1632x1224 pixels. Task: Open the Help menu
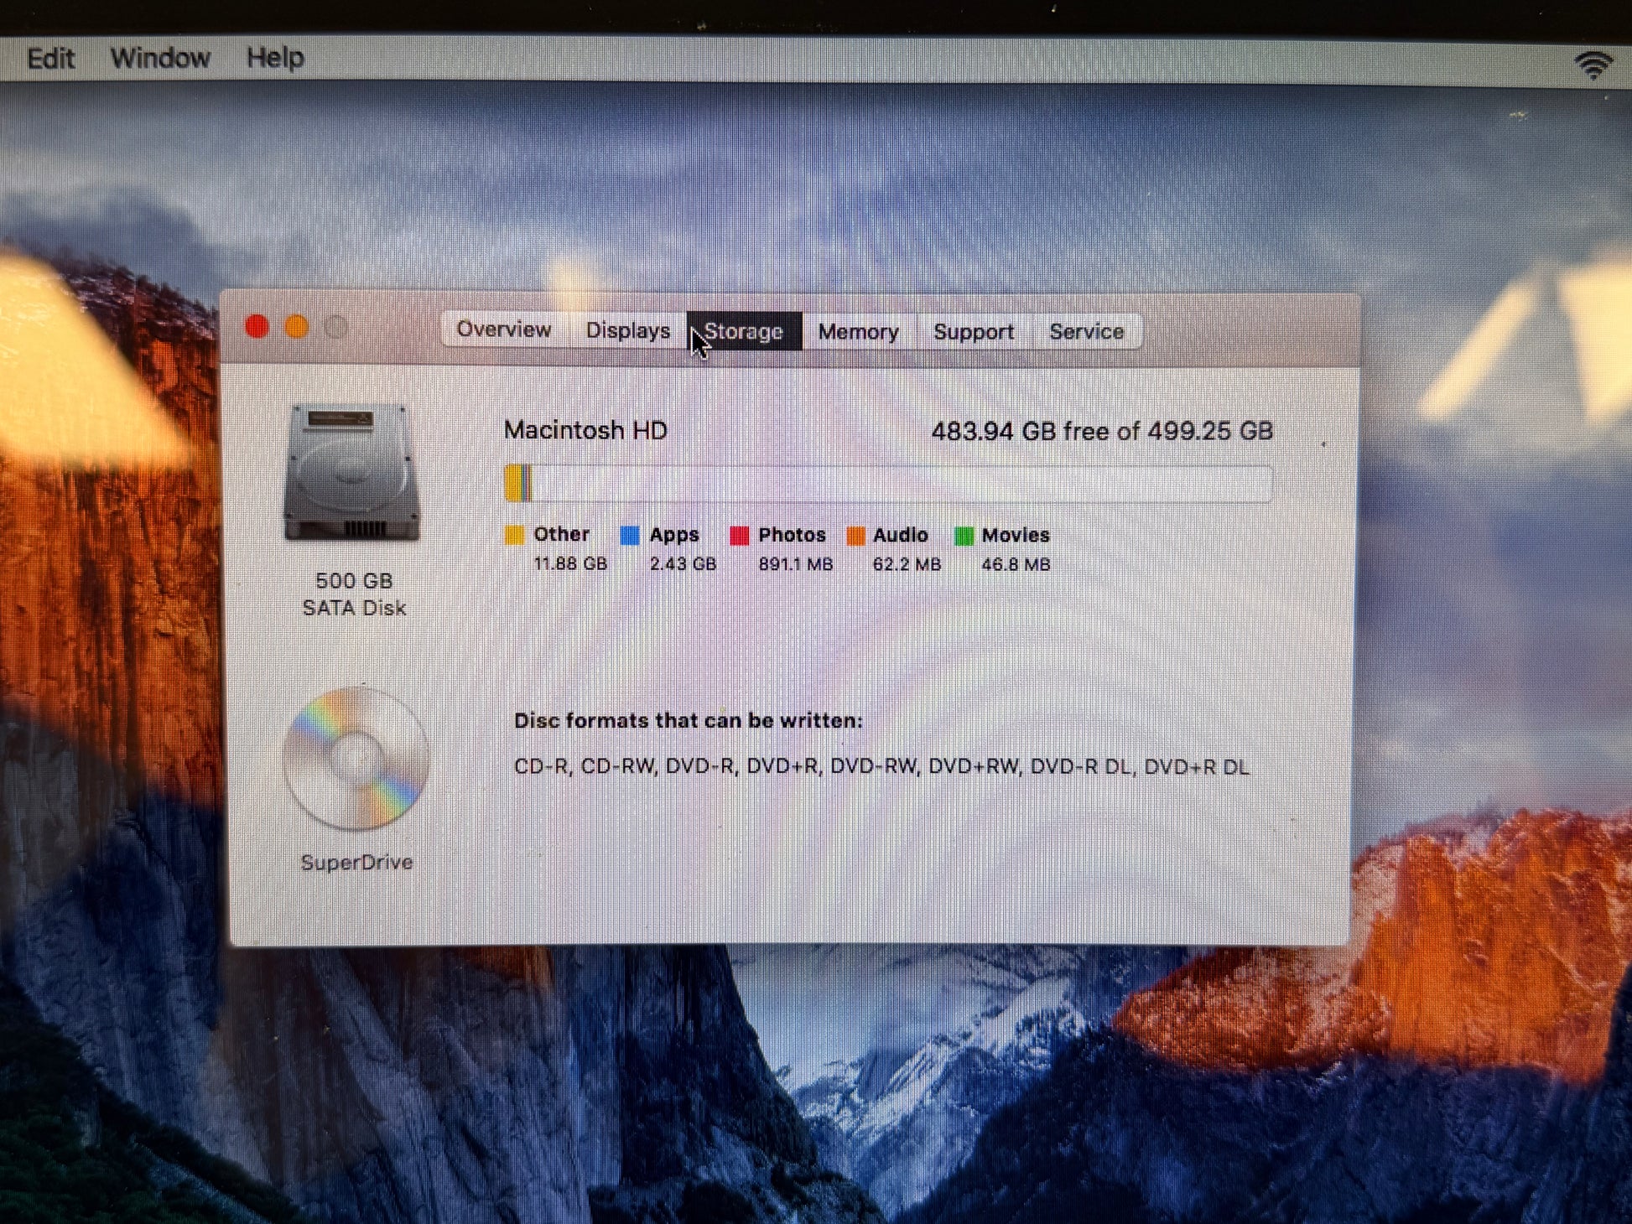pos(275,59)
